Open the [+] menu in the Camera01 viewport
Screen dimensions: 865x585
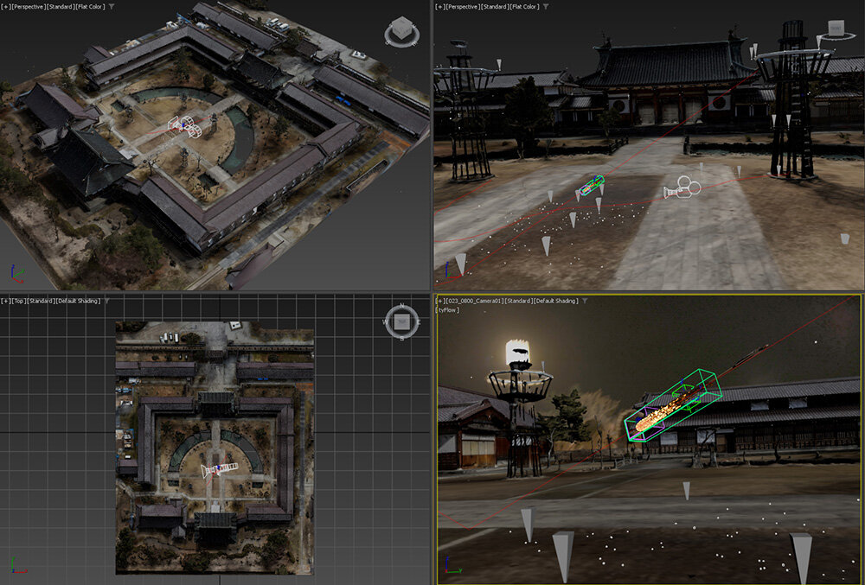click(443, 301)
